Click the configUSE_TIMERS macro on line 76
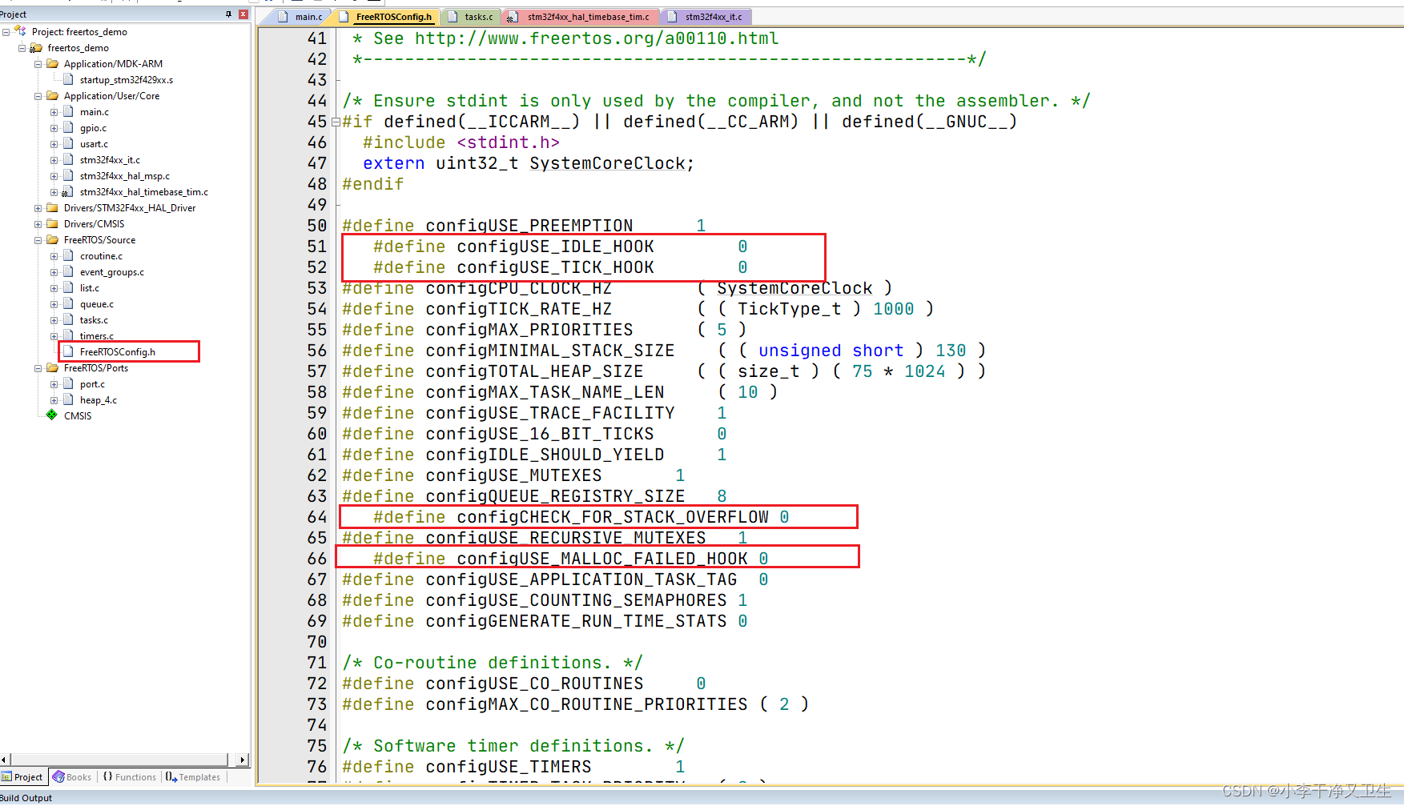 pyautogui.click(x=508, y=767)
